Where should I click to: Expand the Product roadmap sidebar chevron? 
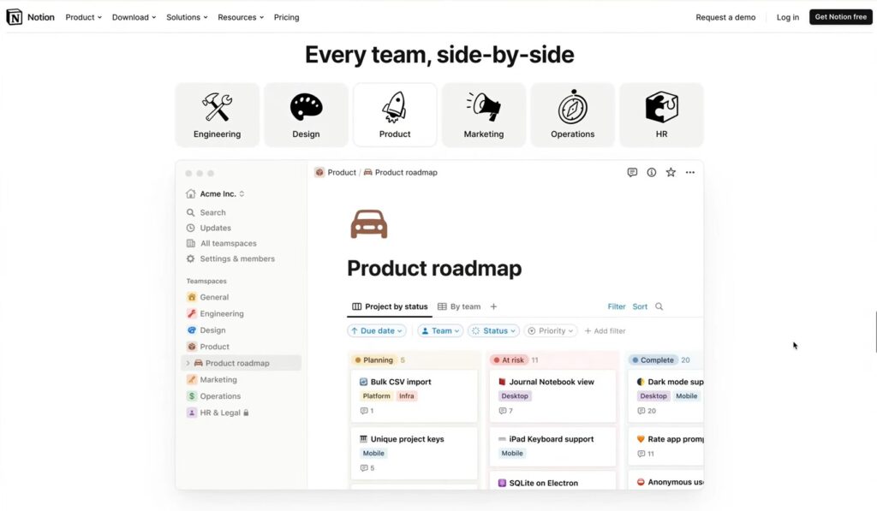[188, 363]
